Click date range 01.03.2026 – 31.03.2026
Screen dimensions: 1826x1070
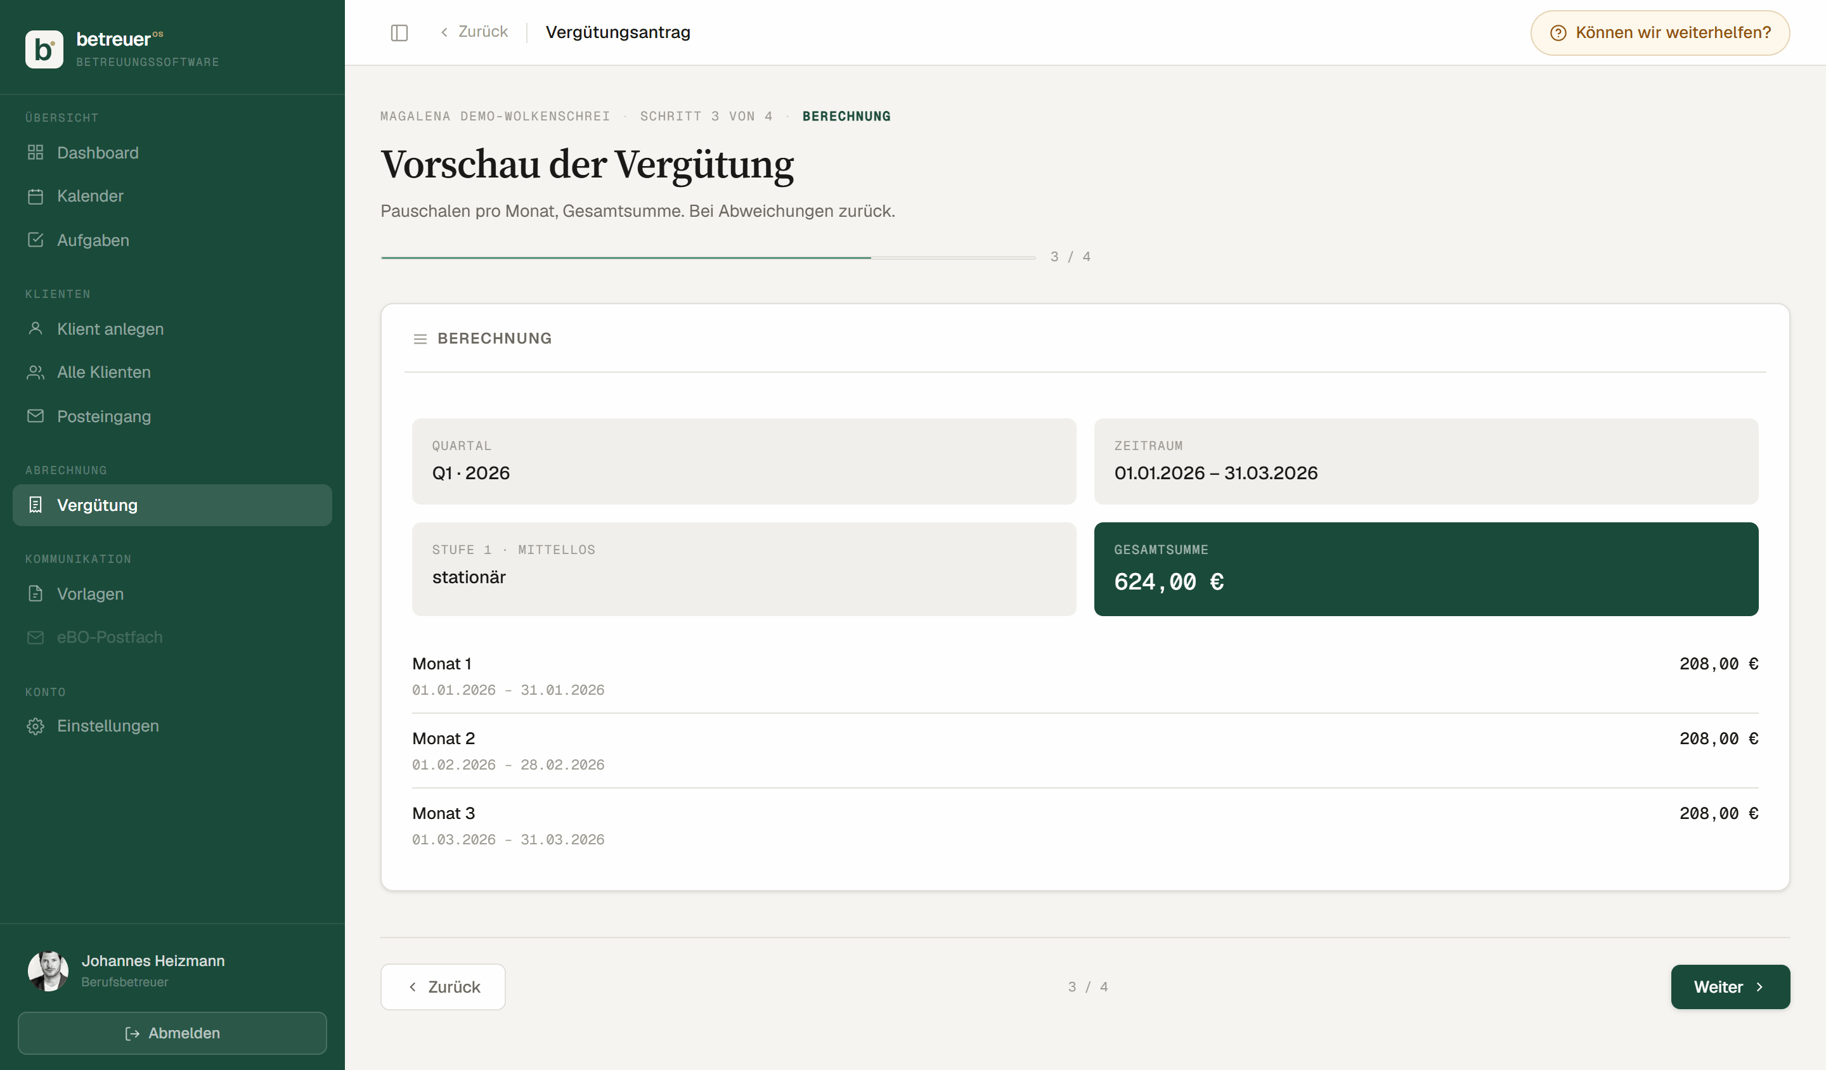[x=508, y=840]
